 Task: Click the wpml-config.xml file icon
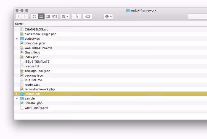tap(22, 108)
